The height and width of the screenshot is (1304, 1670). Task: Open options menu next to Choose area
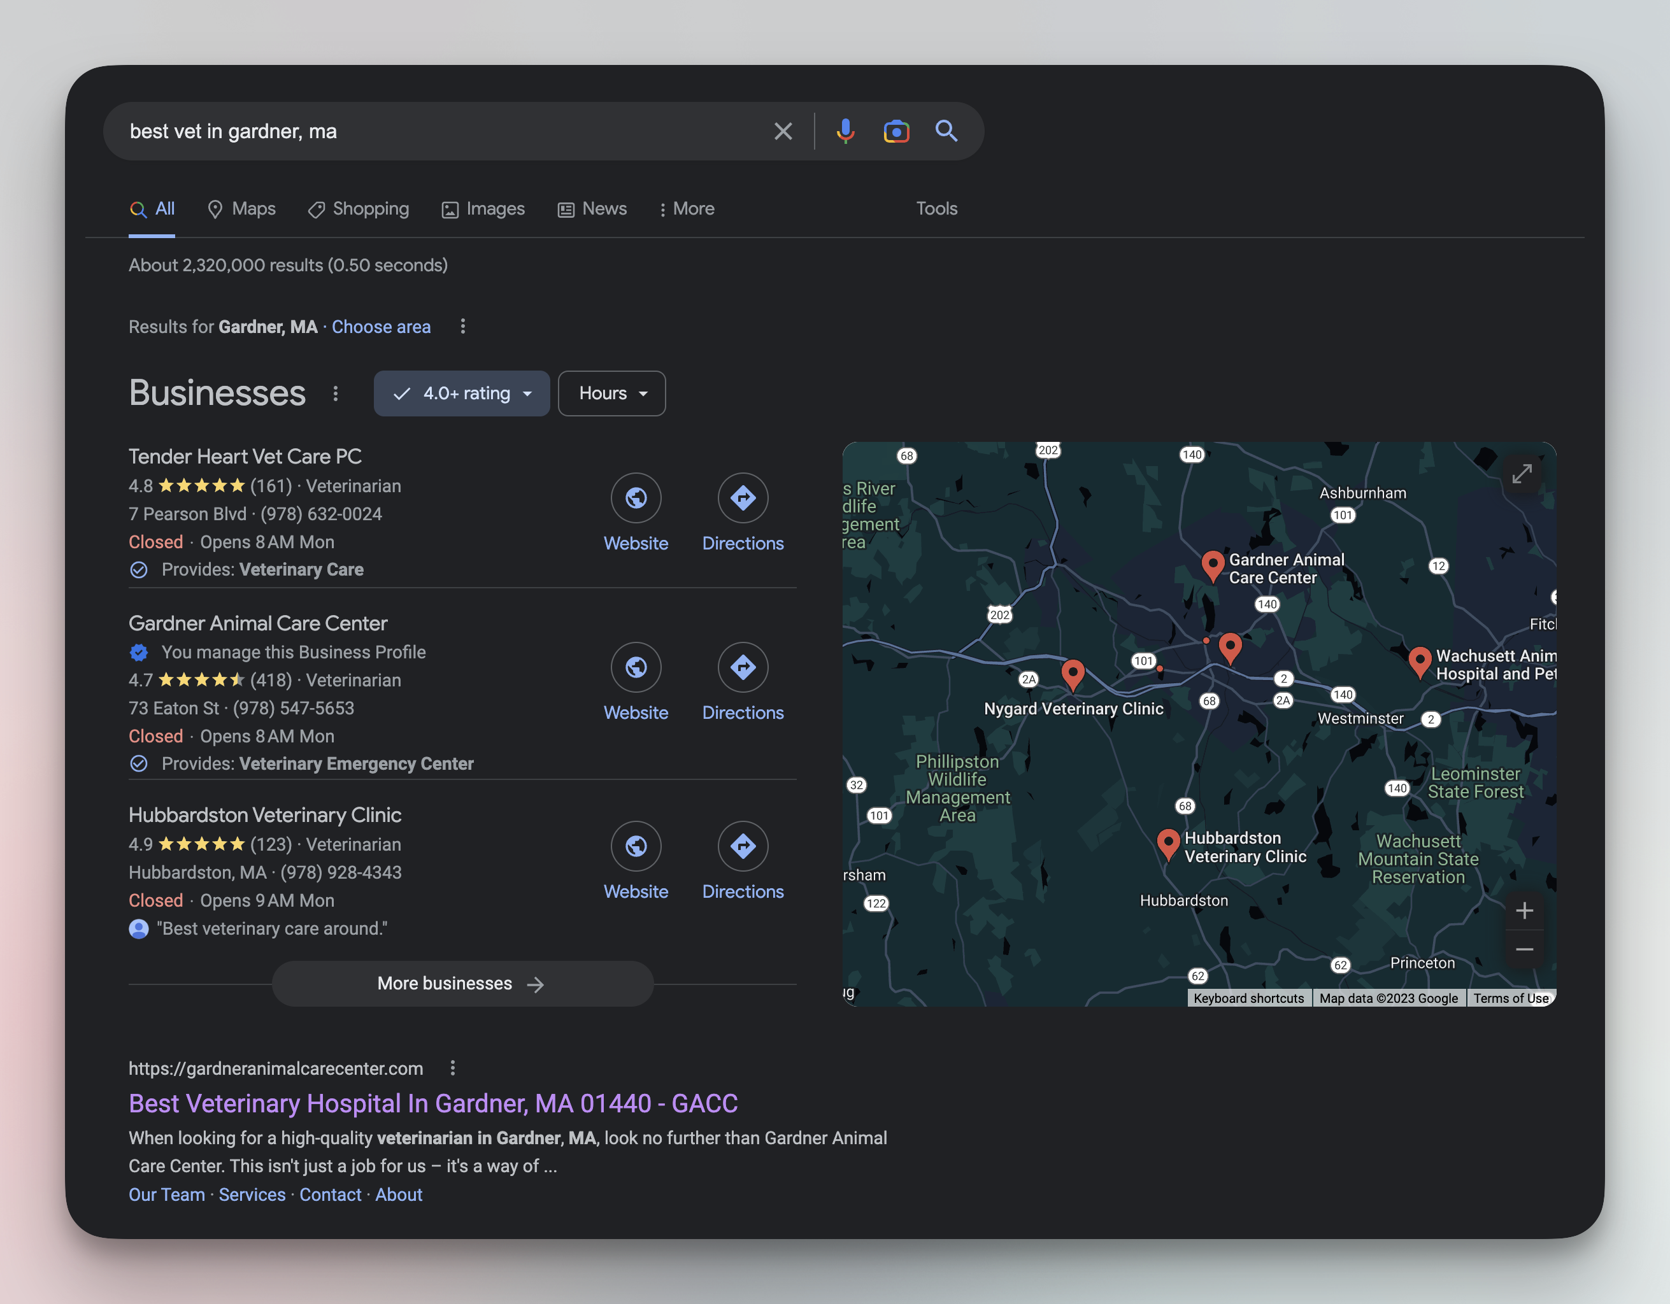[462, 327]
